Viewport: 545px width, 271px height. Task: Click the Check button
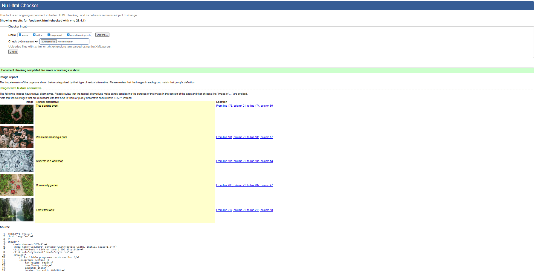pyautogui.click(x=13, y=51)
